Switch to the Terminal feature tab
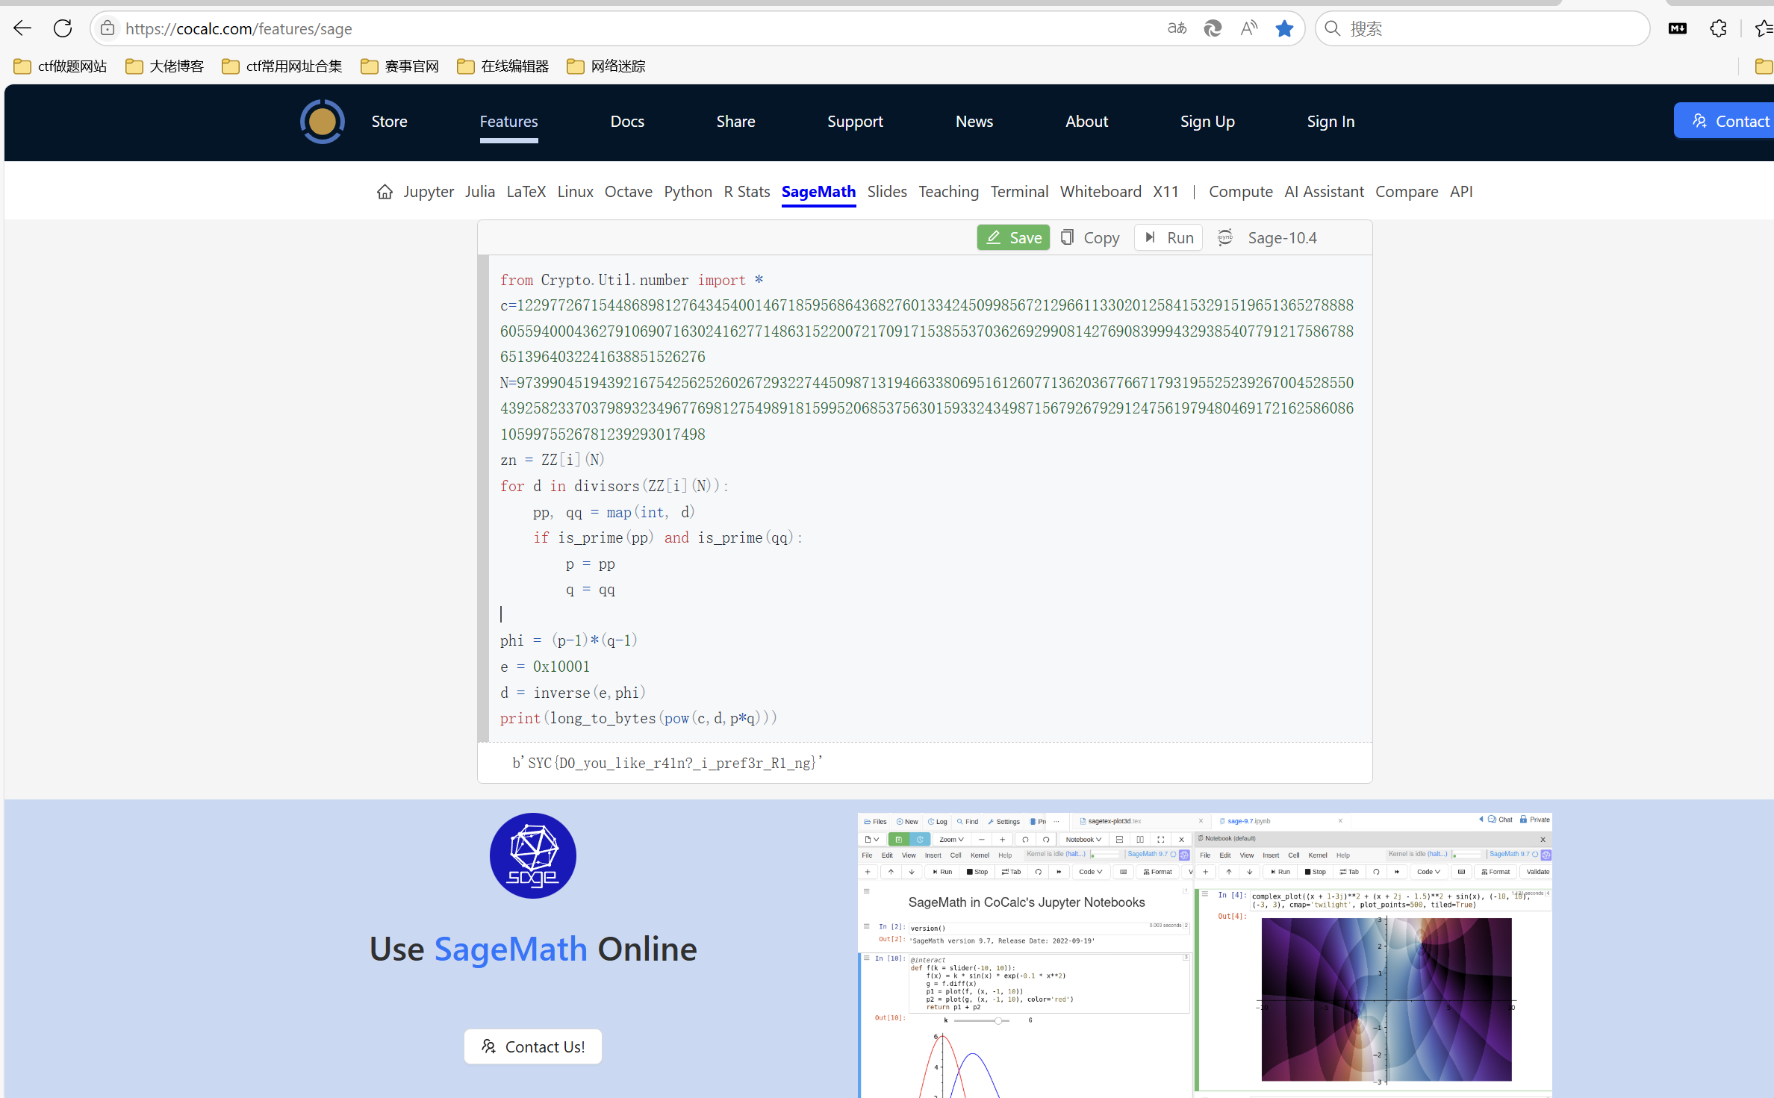1774x1098 pixels. [1019, 192]
